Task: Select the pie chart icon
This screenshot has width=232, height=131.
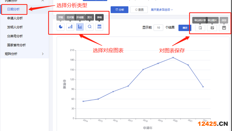Action: pos(61,27)
